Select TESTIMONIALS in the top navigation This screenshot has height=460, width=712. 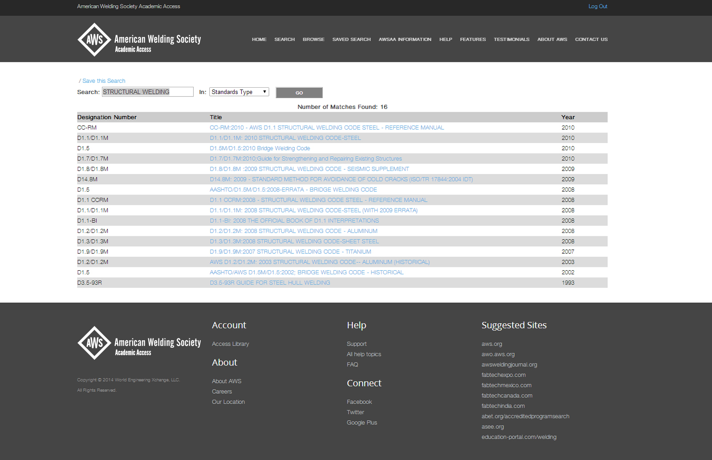pos(511,40)
